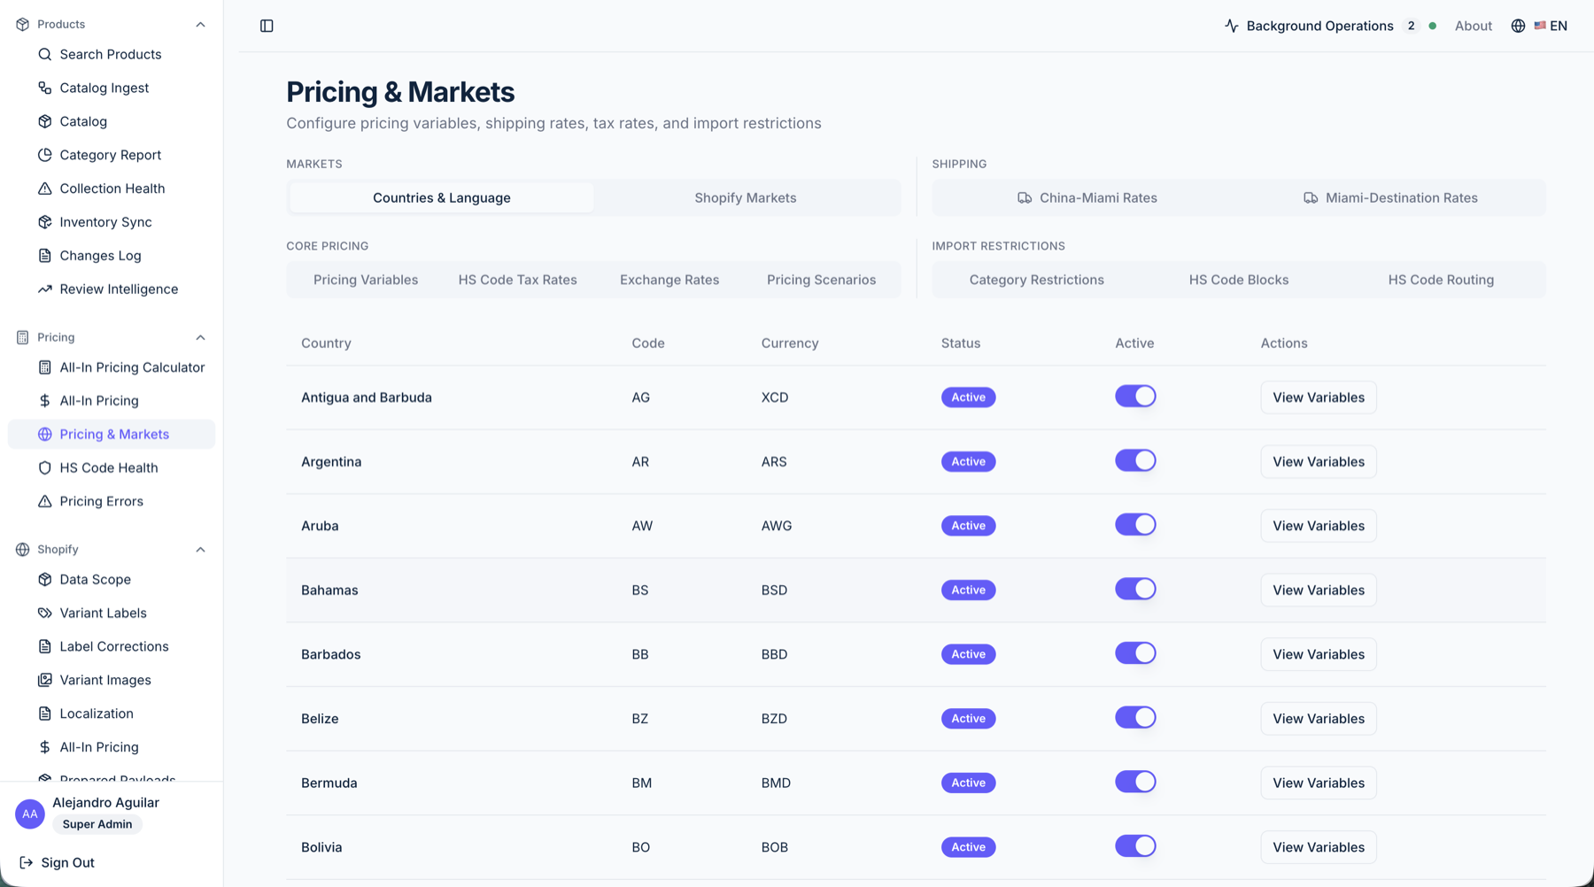Disable the Barbados active toggle
This screenshot has height=887, width=1594.
(x=1135, y=653)
